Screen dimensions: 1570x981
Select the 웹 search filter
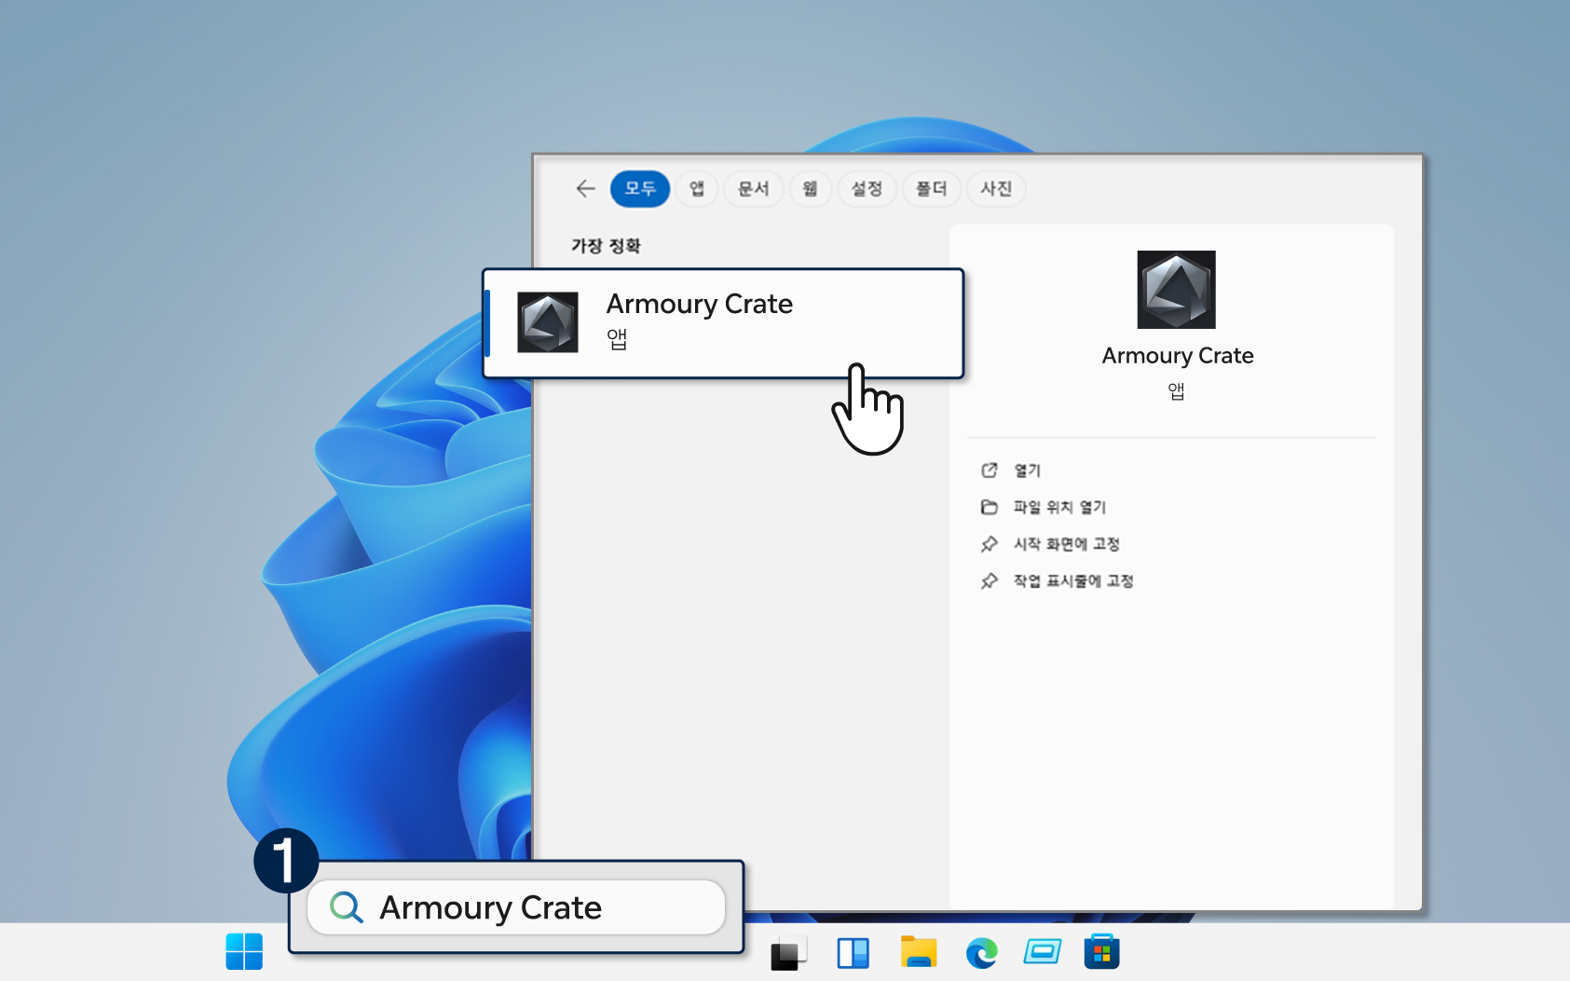[810, 188]
